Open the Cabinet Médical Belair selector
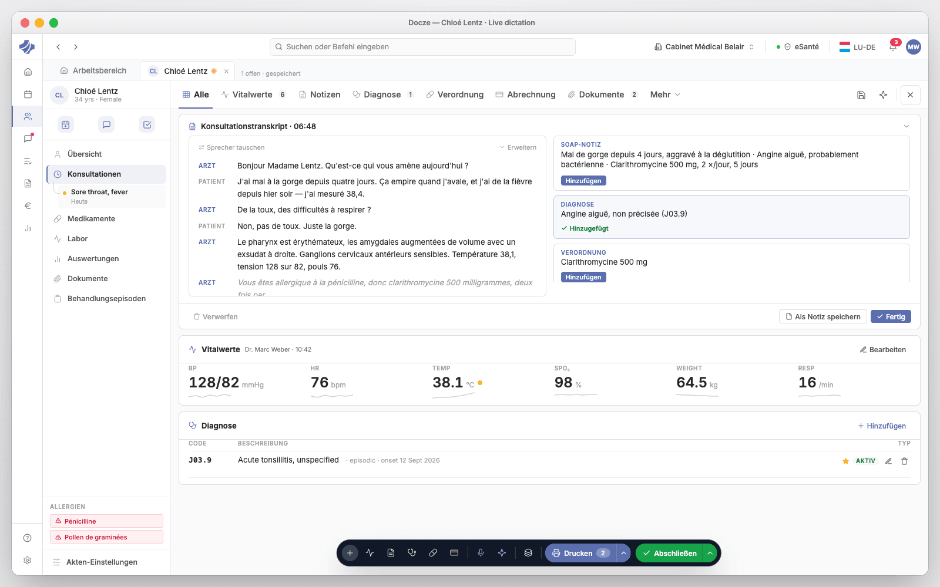Image resolution: width=940 pixels, height=587 pixels. coord(704,47)
